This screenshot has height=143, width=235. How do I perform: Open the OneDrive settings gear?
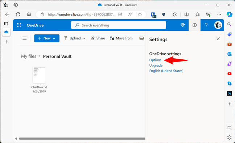click(x=194, y=25)
